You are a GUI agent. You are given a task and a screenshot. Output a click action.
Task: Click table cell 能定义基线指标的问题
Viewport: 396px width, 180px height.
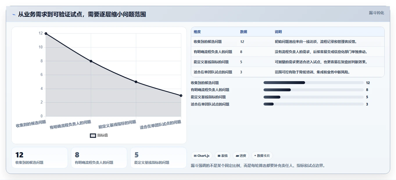(x=211, y=62)
